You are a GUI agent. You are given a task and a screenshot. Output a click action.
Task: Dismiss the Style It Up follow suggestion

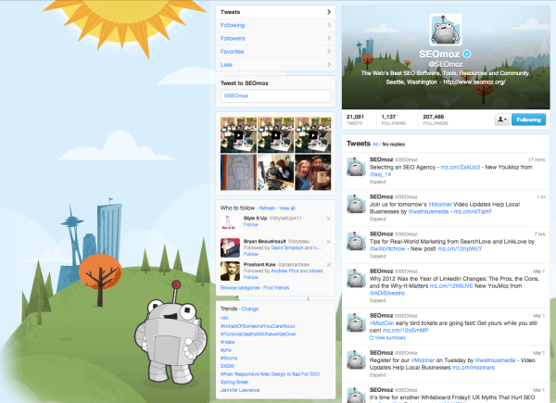329,220
